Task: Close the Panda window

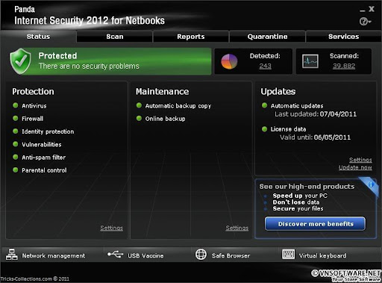Action: (372, 9)
